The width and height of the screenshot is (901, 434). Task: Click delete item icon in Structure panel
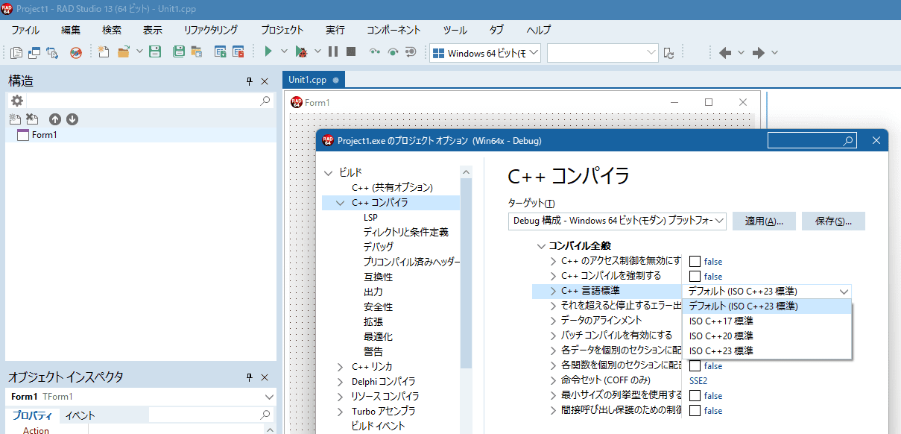click(32, 119)
